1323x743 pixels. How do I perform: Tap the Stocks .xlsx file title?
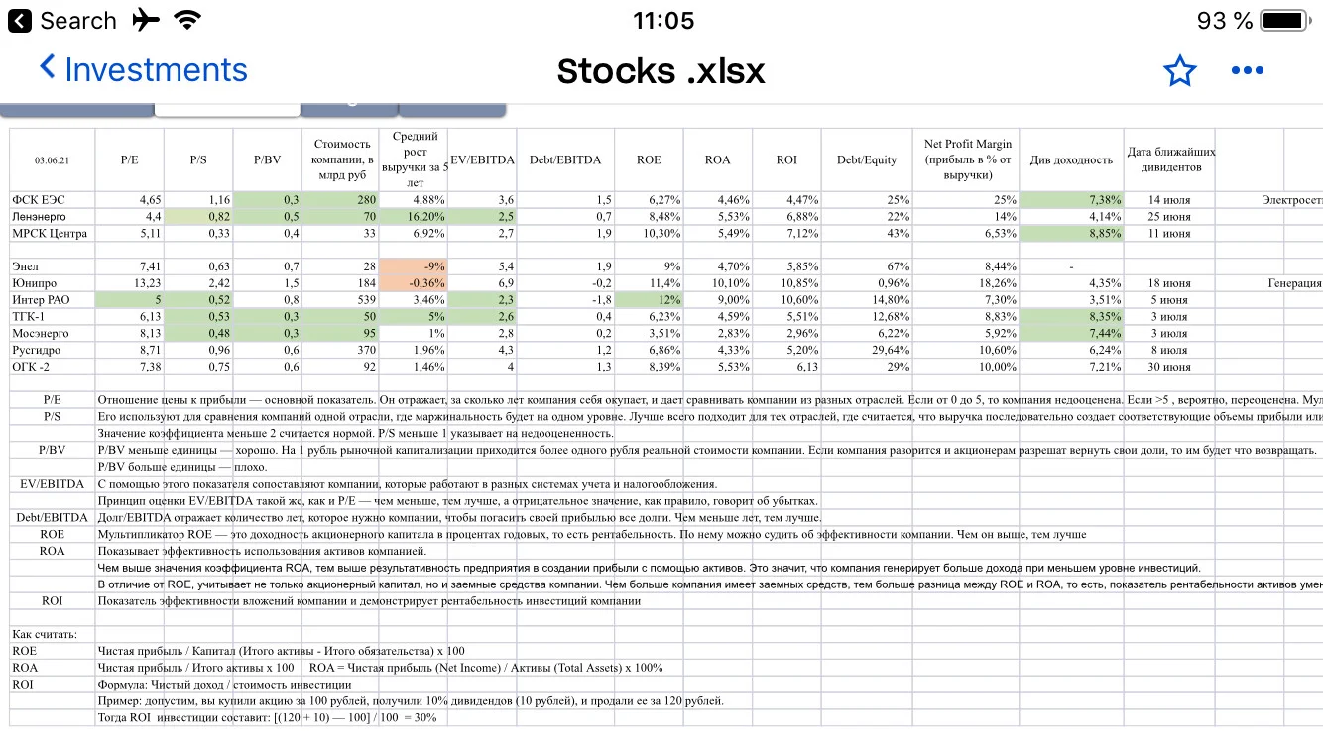661,71
